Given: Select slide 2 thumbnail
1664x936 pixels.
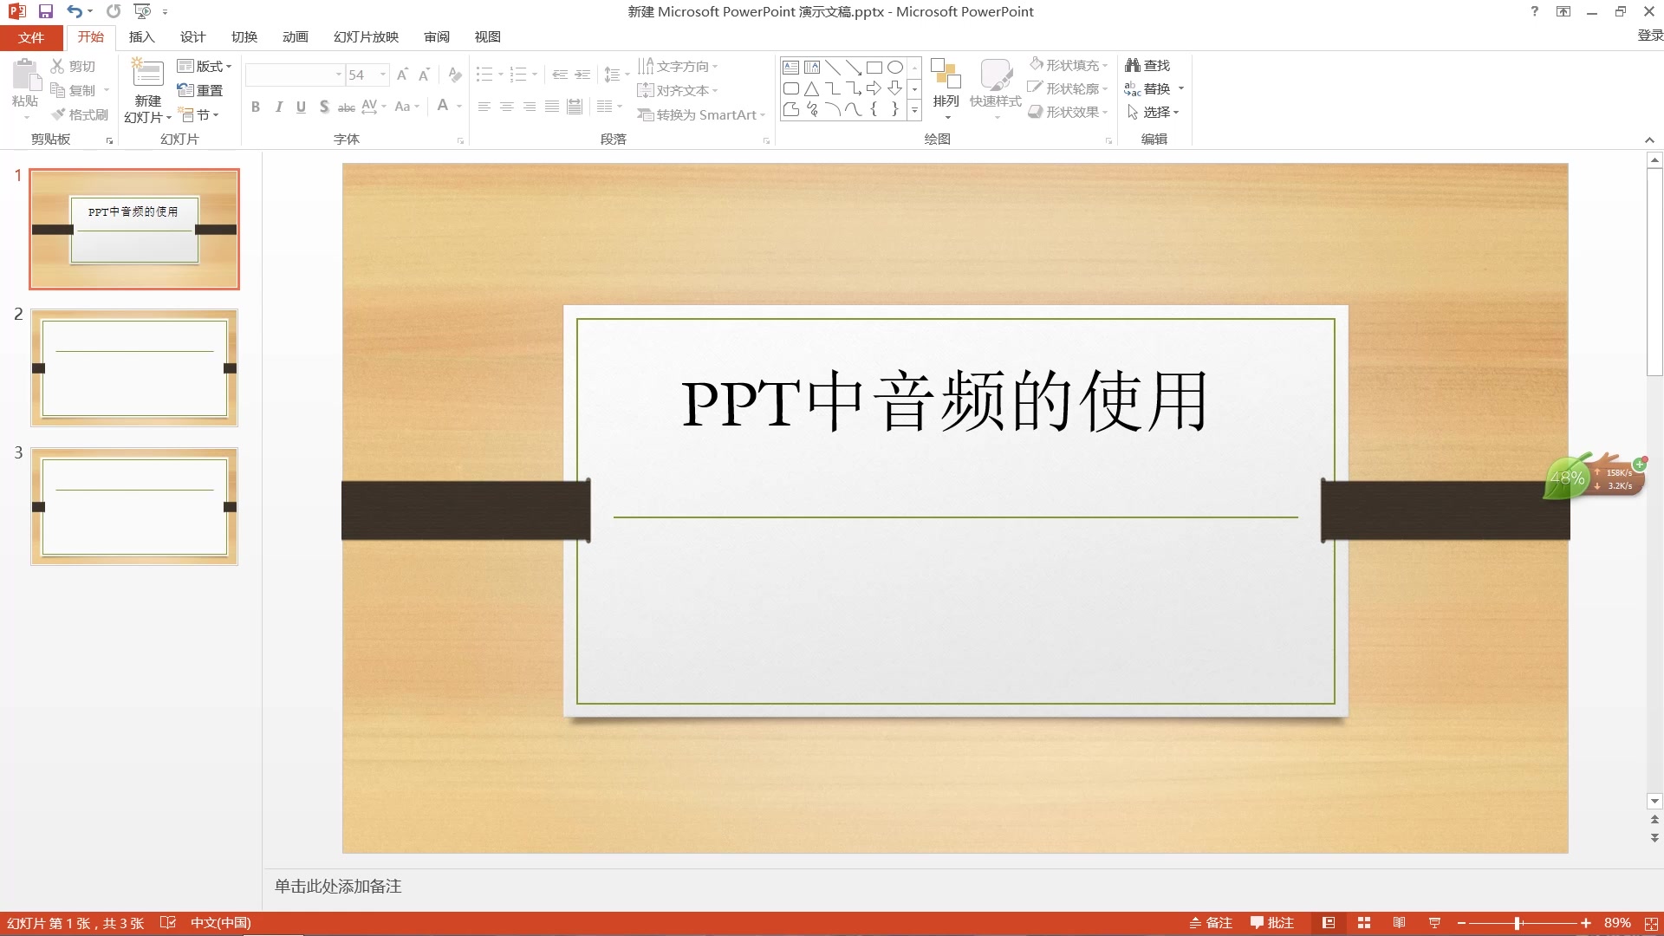Looking at the screenshot, I should [133, 367].
